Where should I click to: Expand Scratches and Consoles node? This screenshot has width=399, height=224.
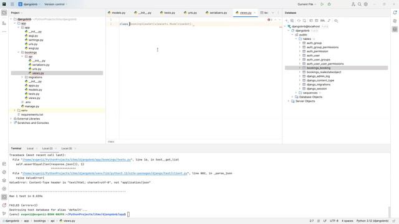[11, 123]
